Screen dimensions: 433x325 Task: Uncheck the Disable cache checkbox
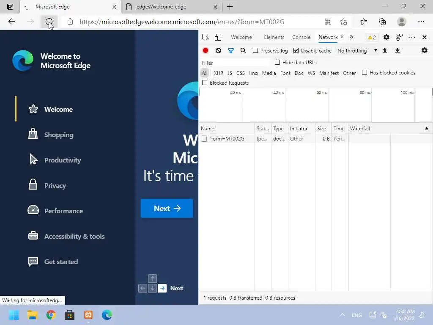[296, 50]
